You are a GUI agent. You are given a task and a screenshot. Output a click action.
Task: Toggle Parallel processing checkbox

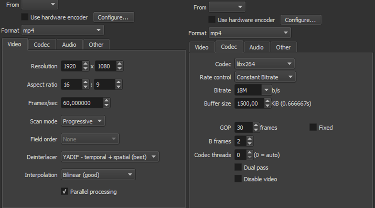pos(64,191)
